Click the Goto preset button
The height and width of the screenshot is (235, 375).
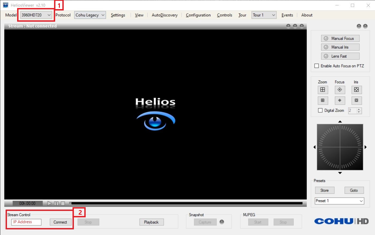[354, 190]
